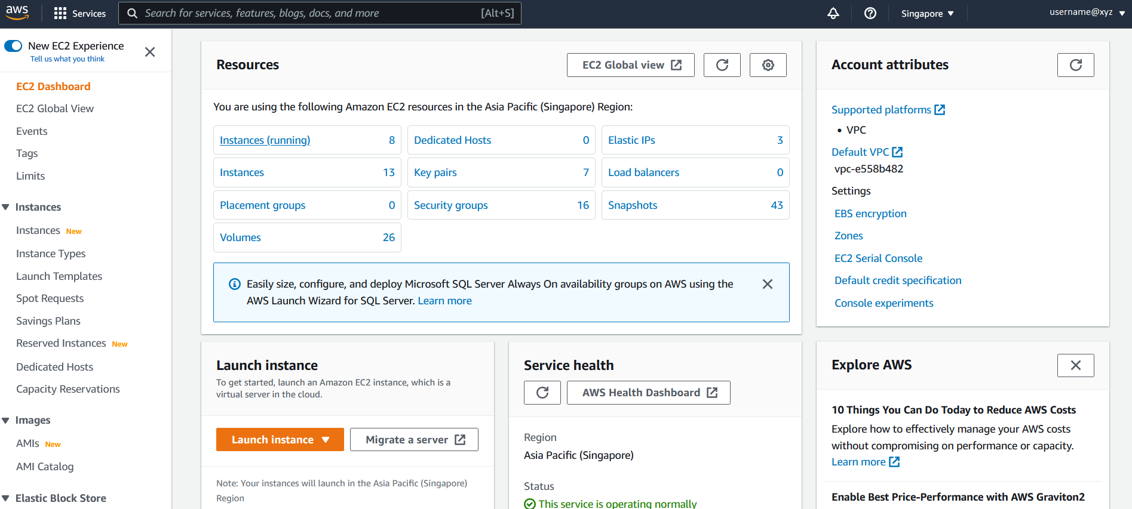This screenshot has width=1132, height=509.
Task: Click Tell us what you think link
Action: 68,59
